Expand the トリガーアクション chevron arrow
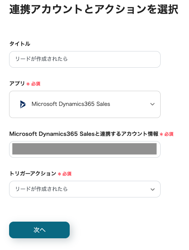The height and width of the screenshot is (250, 189). click(153, 189)
